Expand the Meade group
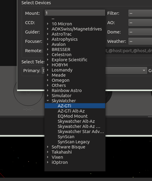The height and width of the screenshot is (181, 152). 48,75
